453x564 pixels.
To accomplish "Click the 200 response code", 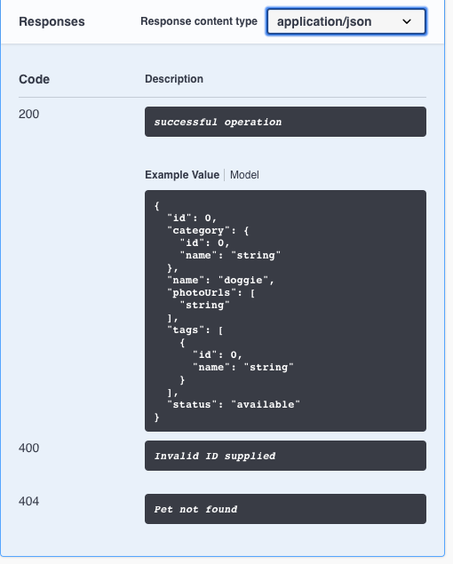I will click(x=28, y=114).
